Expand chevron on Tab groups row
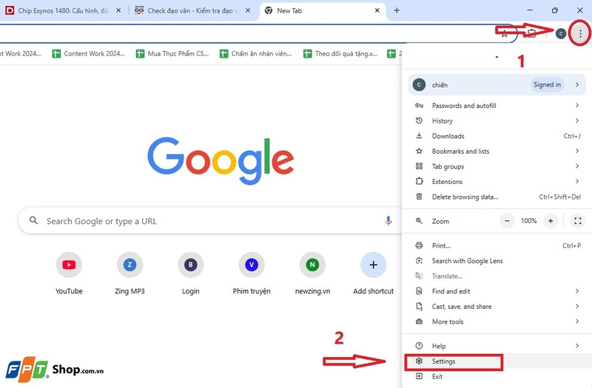Screen dimensions: 592x388 click(577, 166)
